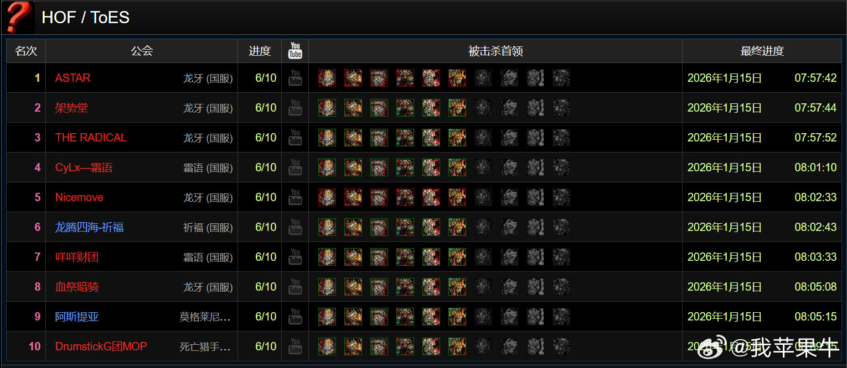Click the 最终进度 column header
Screen dimensions: 847x368
(762, 51)
